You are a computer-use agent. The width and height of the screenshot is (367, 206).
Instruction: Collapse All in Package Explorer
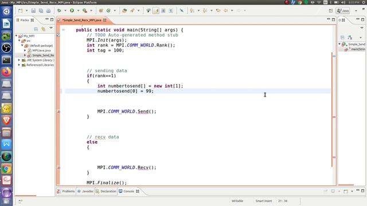36,29
